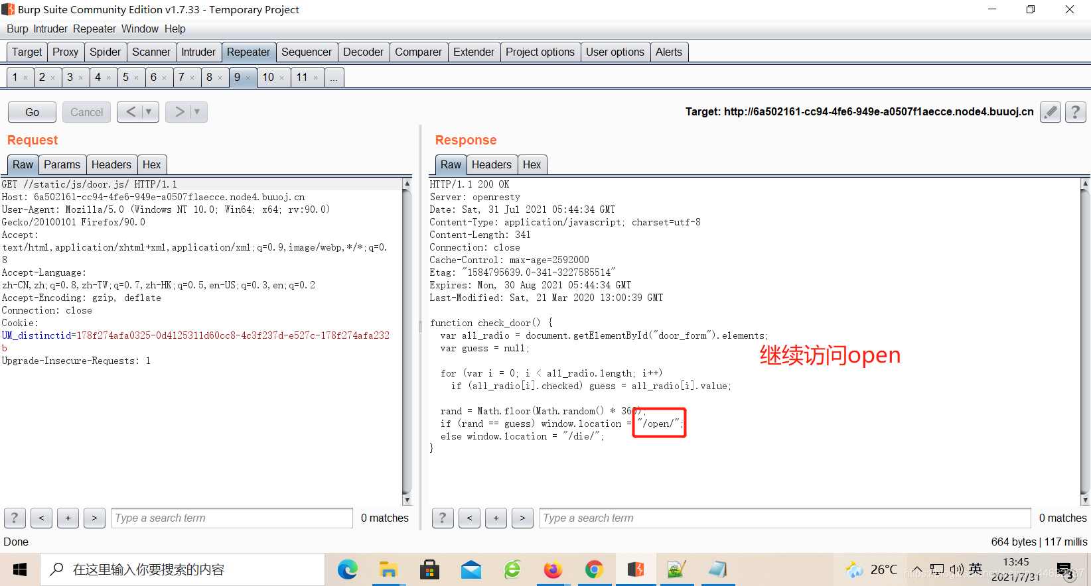The height and width of the screenshot is (586, 1091).
Task: Click the request pane vertical scrollbar
Action: coord(407,341)
